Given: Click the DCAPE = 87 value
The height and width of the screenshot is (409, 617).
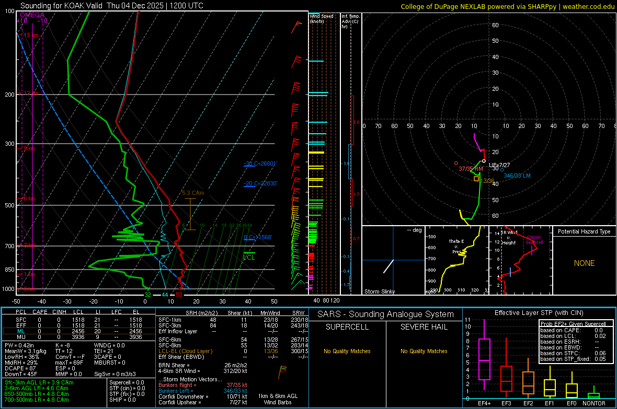Looking at the screenshot, I should tap(19, 368).
